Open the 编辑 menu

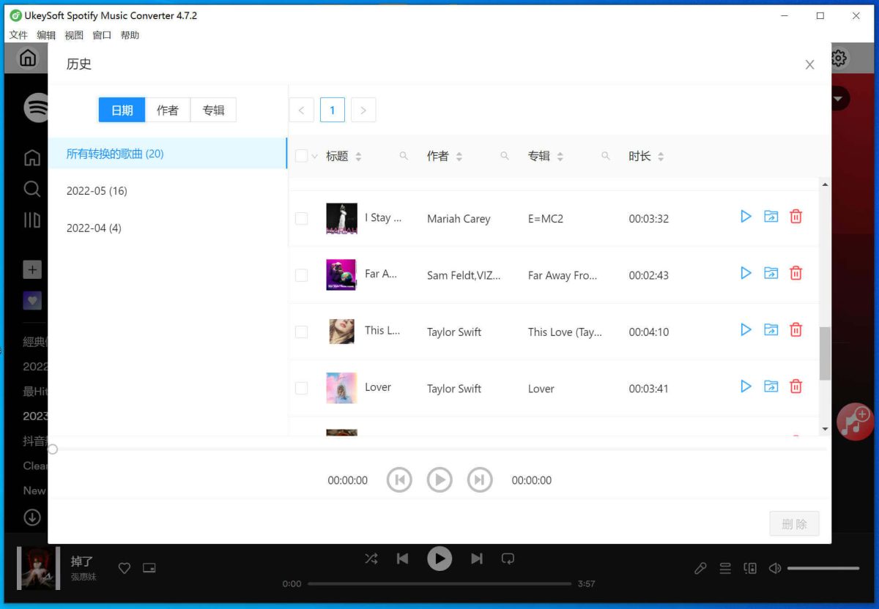coord(46,35)
